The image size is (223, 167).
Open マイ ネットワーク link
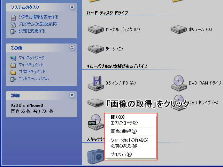[32, 58]
